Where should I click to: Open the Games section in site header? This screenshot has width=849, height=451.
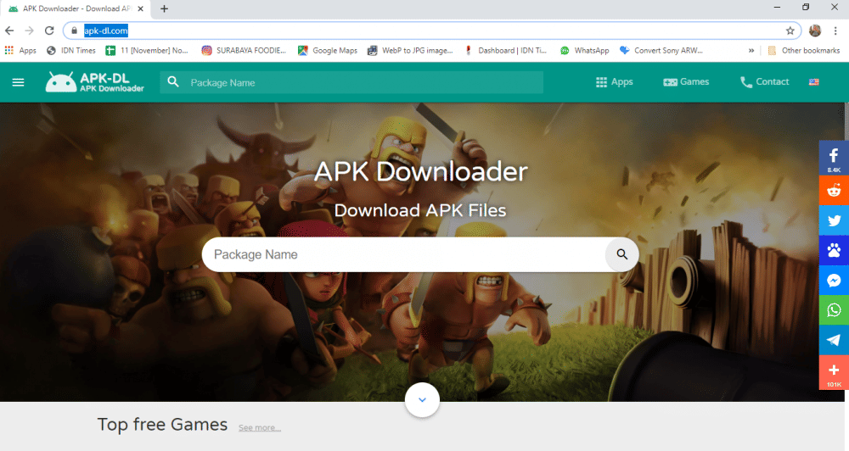pos(686,82)
